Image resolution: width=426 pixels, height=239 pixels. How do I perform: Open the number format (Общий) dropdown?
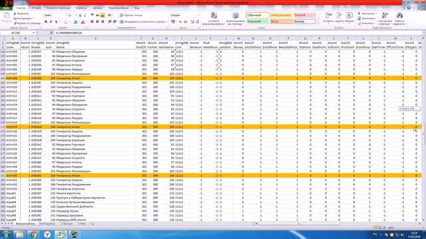click(x=198, y=15)
